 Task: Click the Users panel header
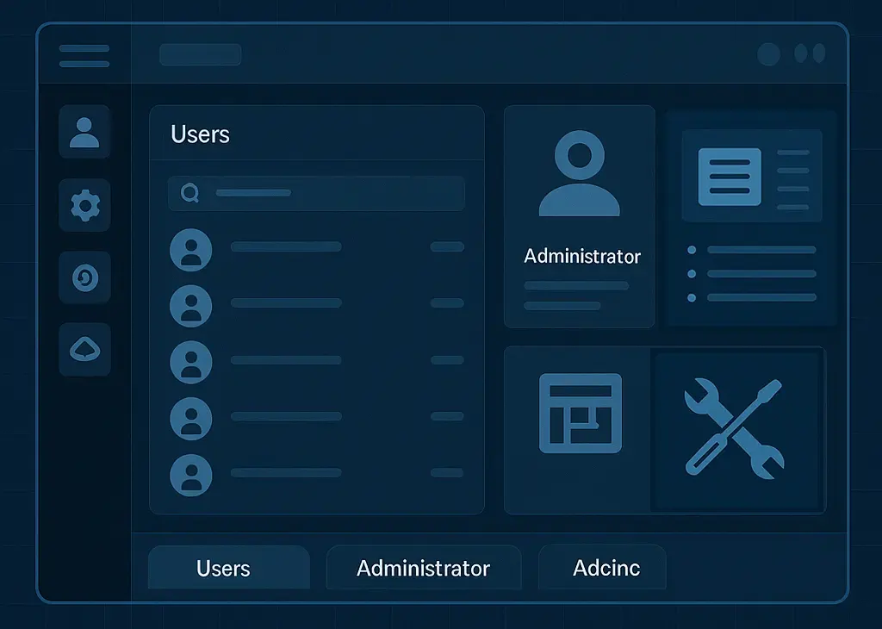(200, 134)
